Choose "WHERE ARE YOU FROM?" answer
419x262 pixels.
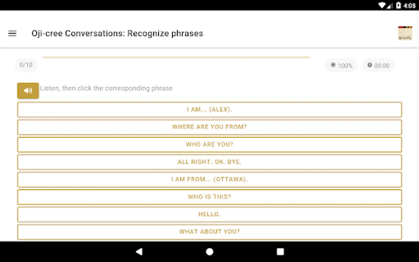(210, 127)
